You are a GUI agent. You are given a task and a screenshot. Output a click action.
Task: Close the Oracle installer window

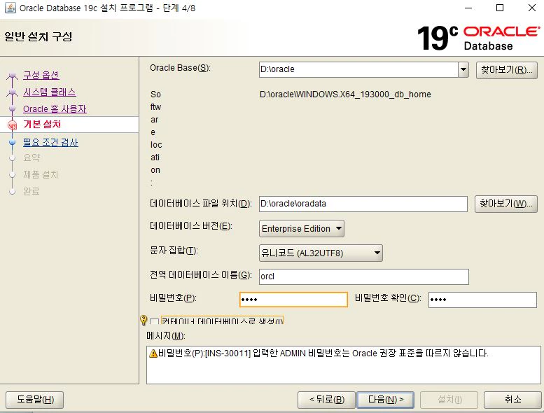click(532, 8)
